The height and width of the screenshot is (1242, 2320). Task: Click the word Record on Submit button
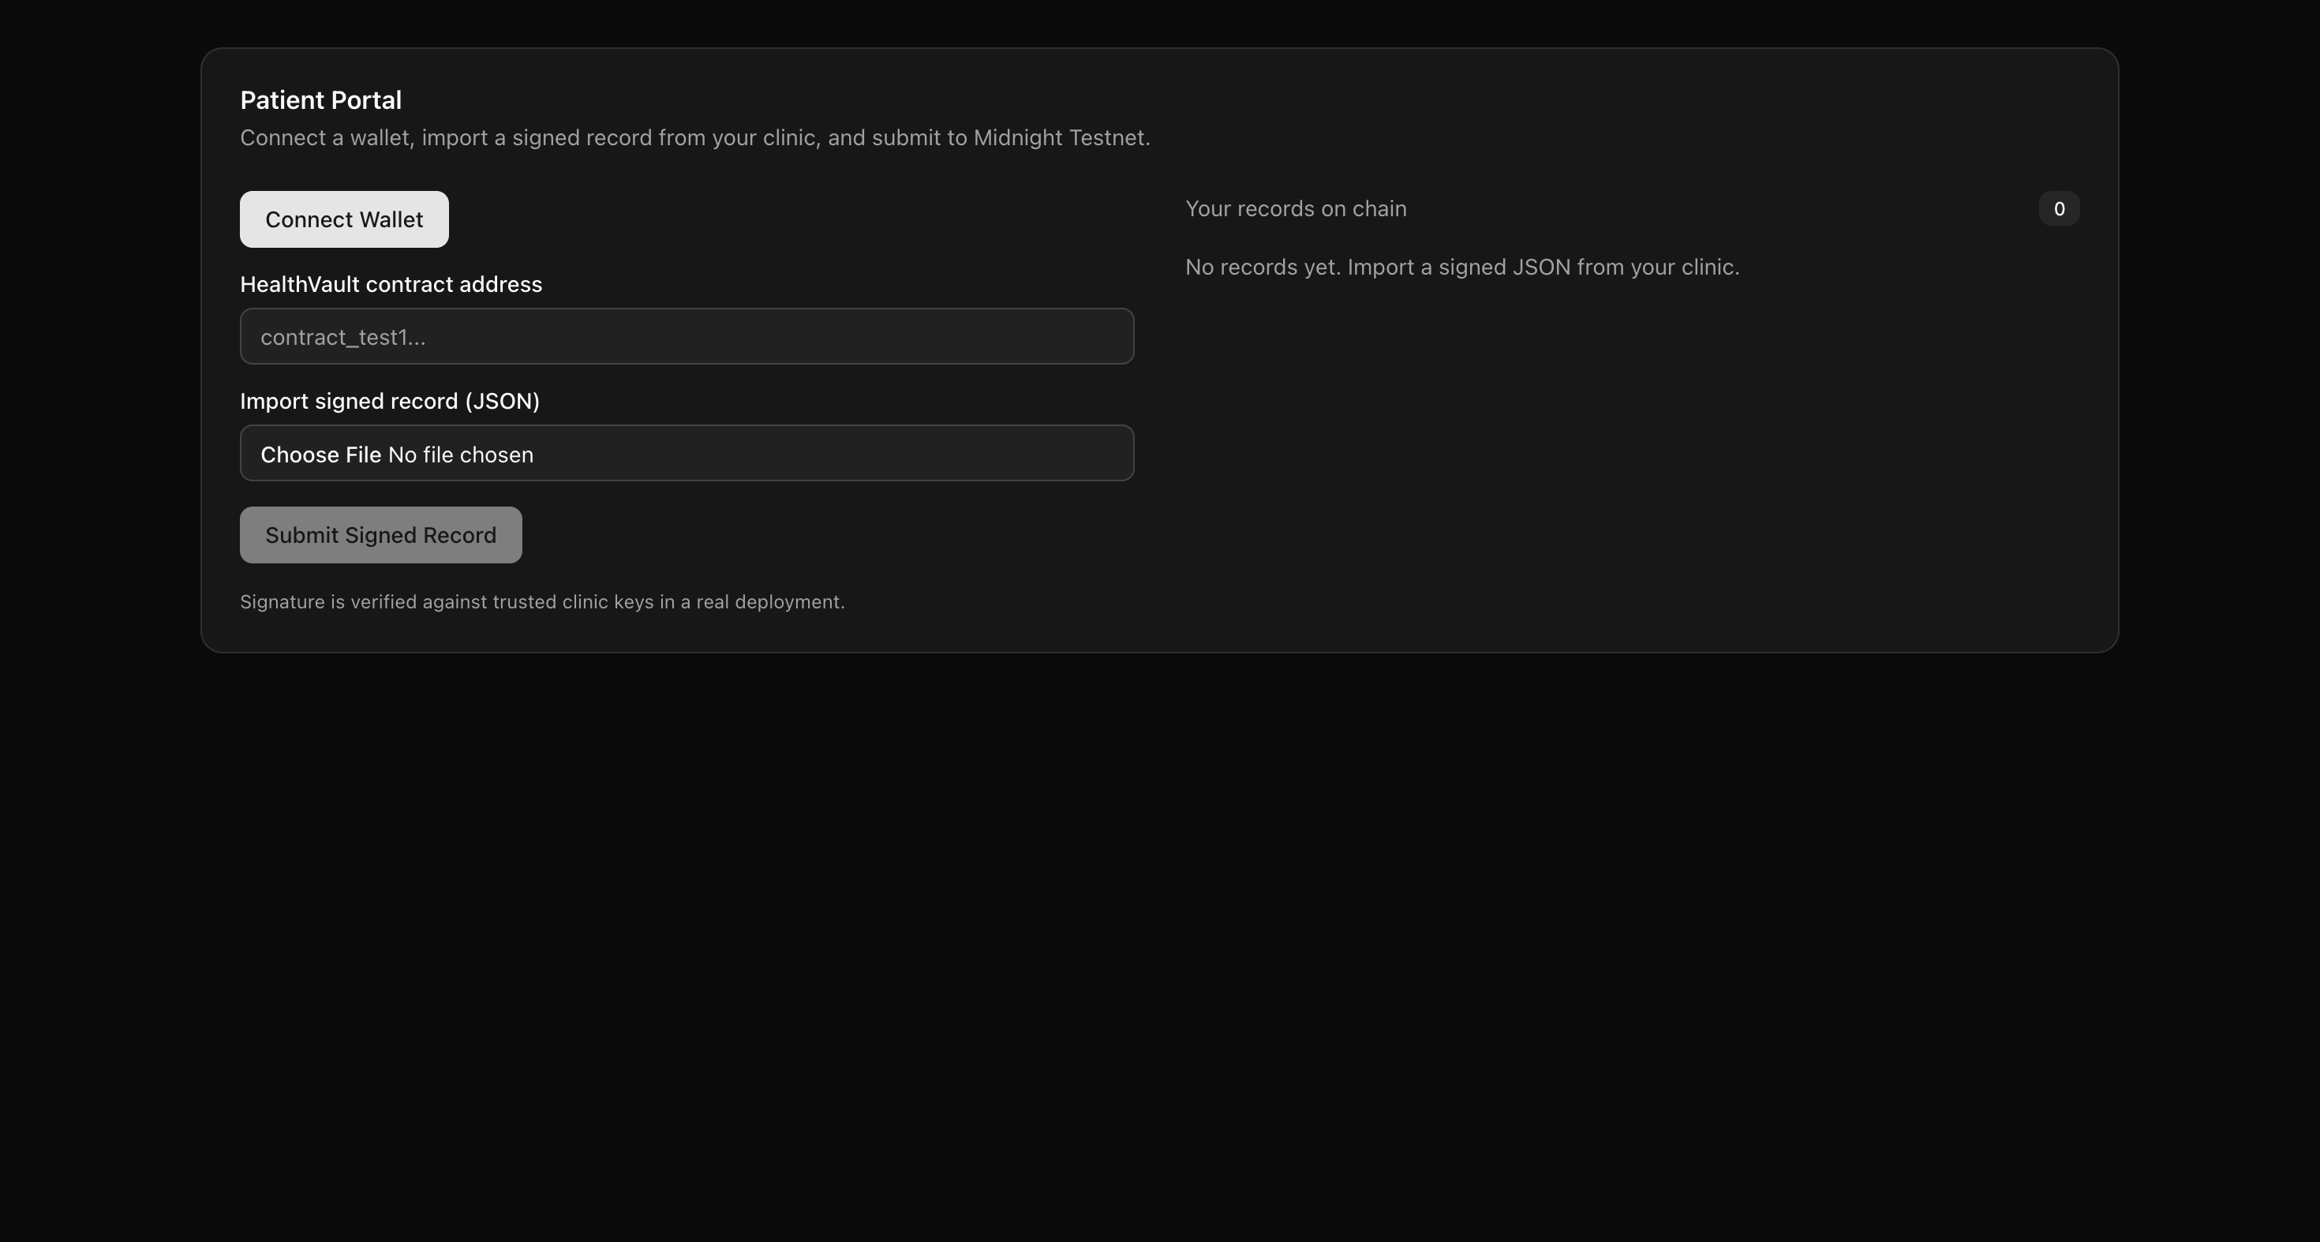pyautogui.click(x=459, y=534)
